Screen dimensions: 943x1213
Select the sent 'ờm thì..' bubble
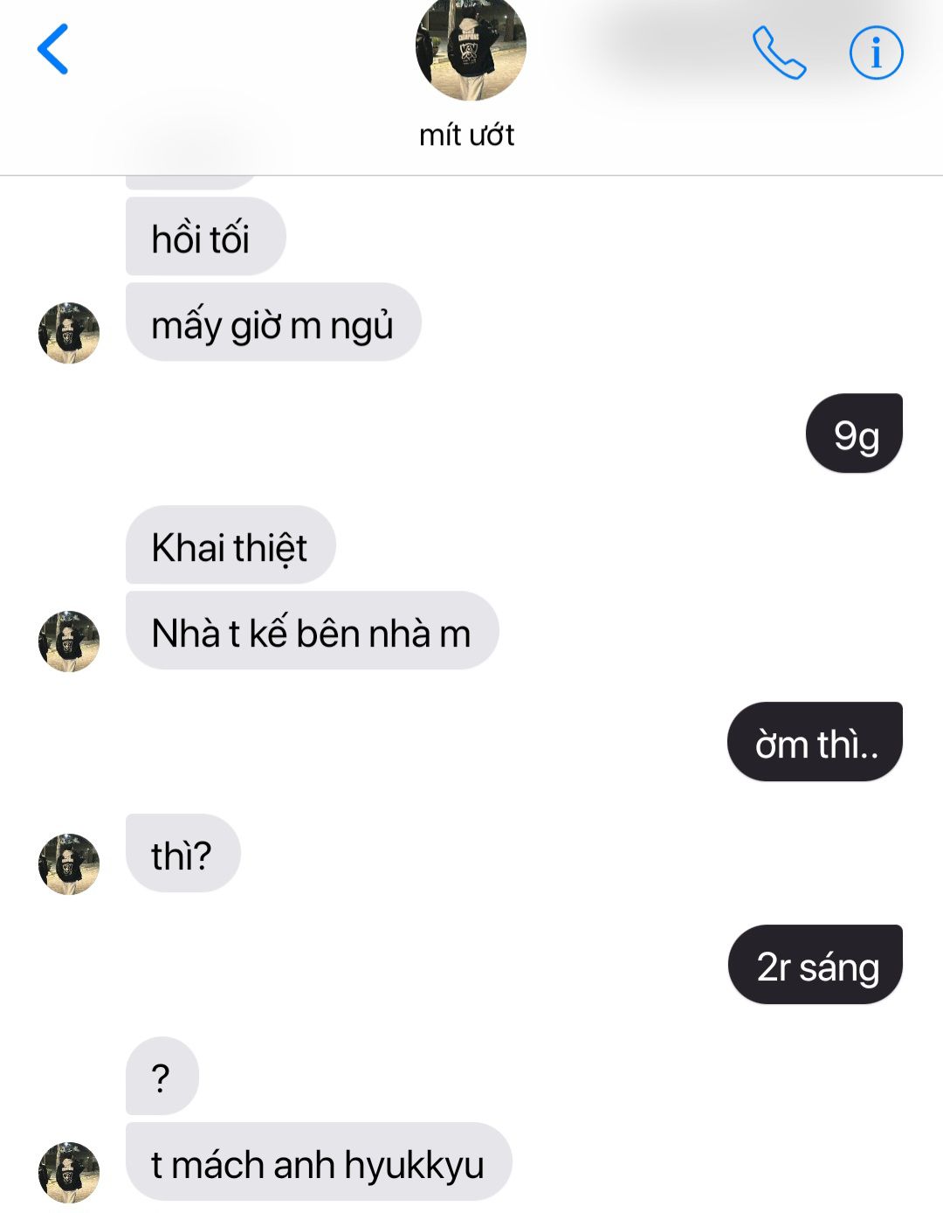pyautogui.click(x=815, y=742)
